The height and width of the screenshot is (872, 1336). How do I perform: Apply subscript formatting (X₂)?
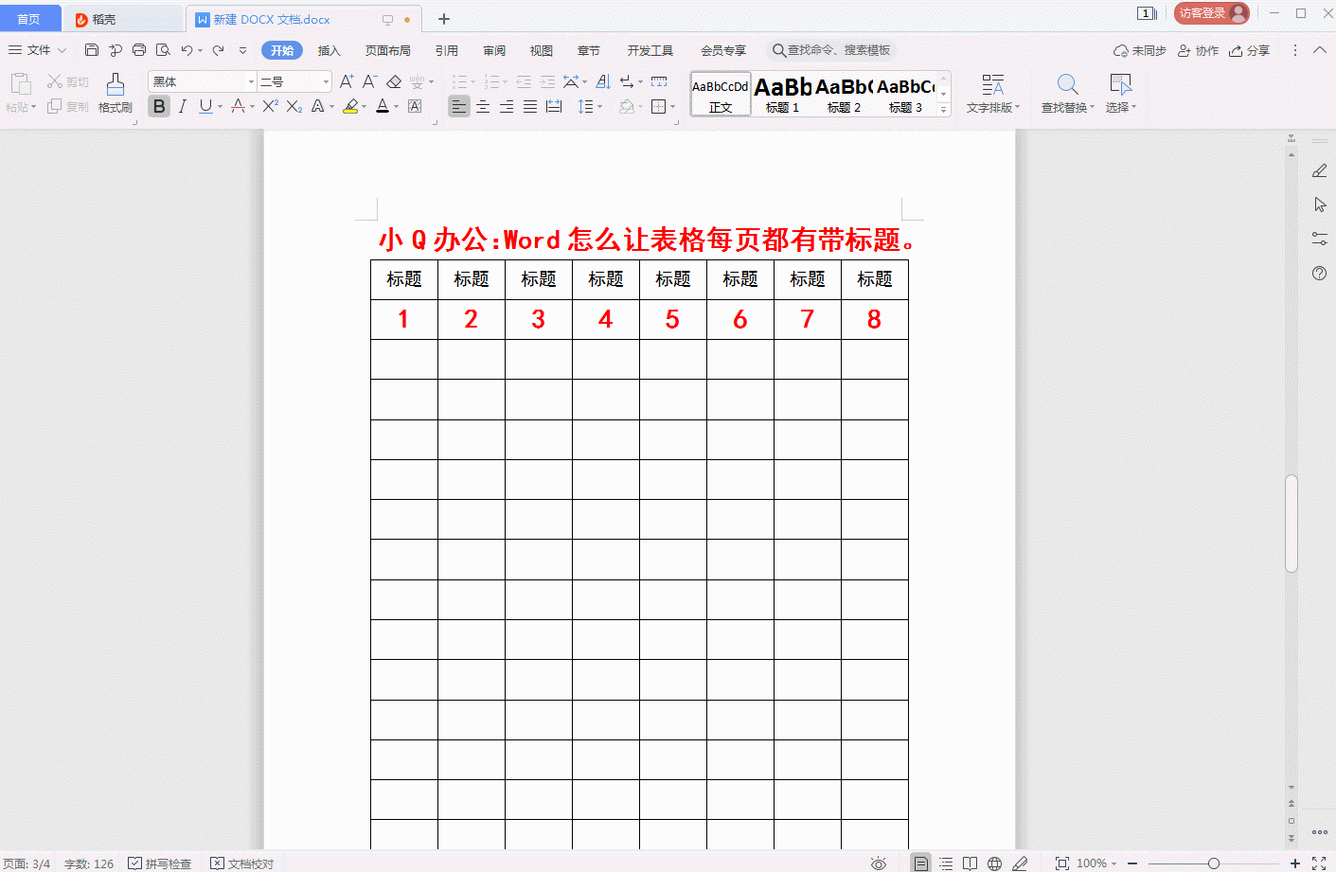point(294,106)
